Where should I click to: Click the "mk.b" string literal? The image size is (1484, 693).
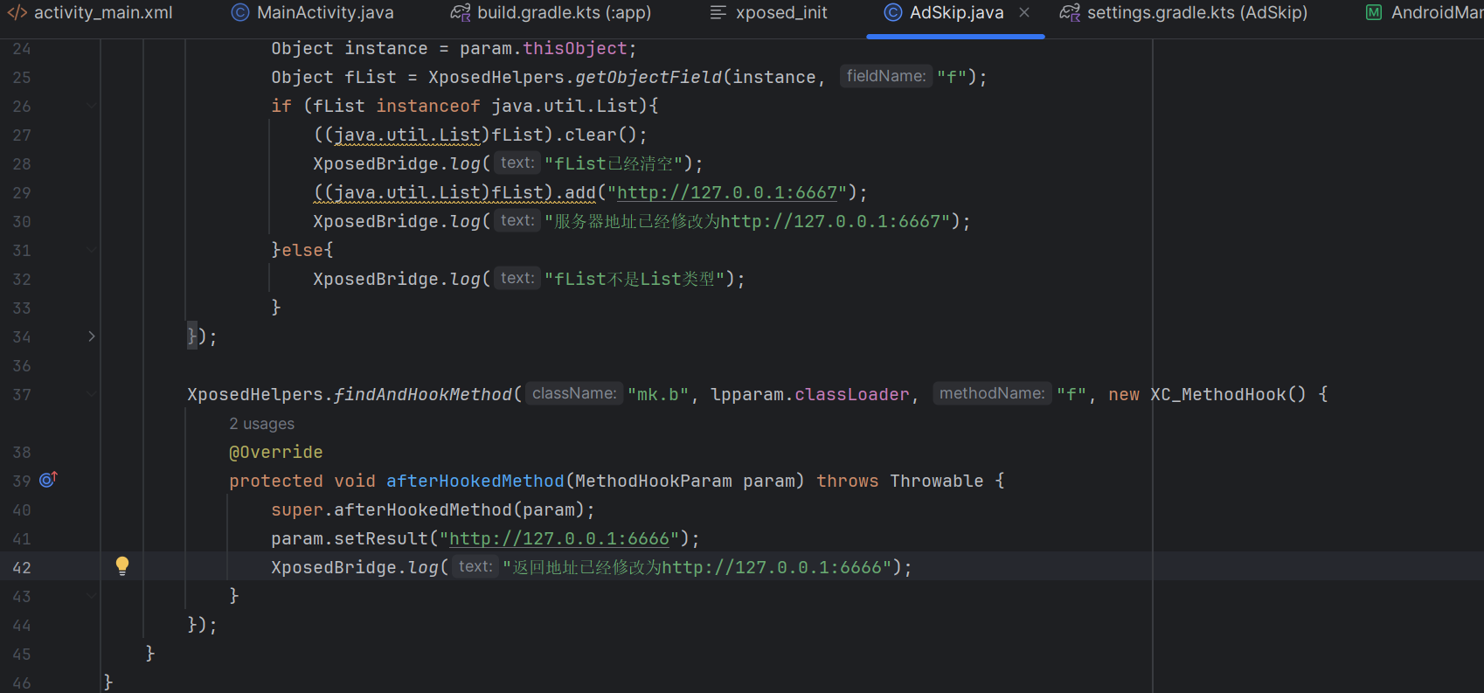(x=658, y=394)
